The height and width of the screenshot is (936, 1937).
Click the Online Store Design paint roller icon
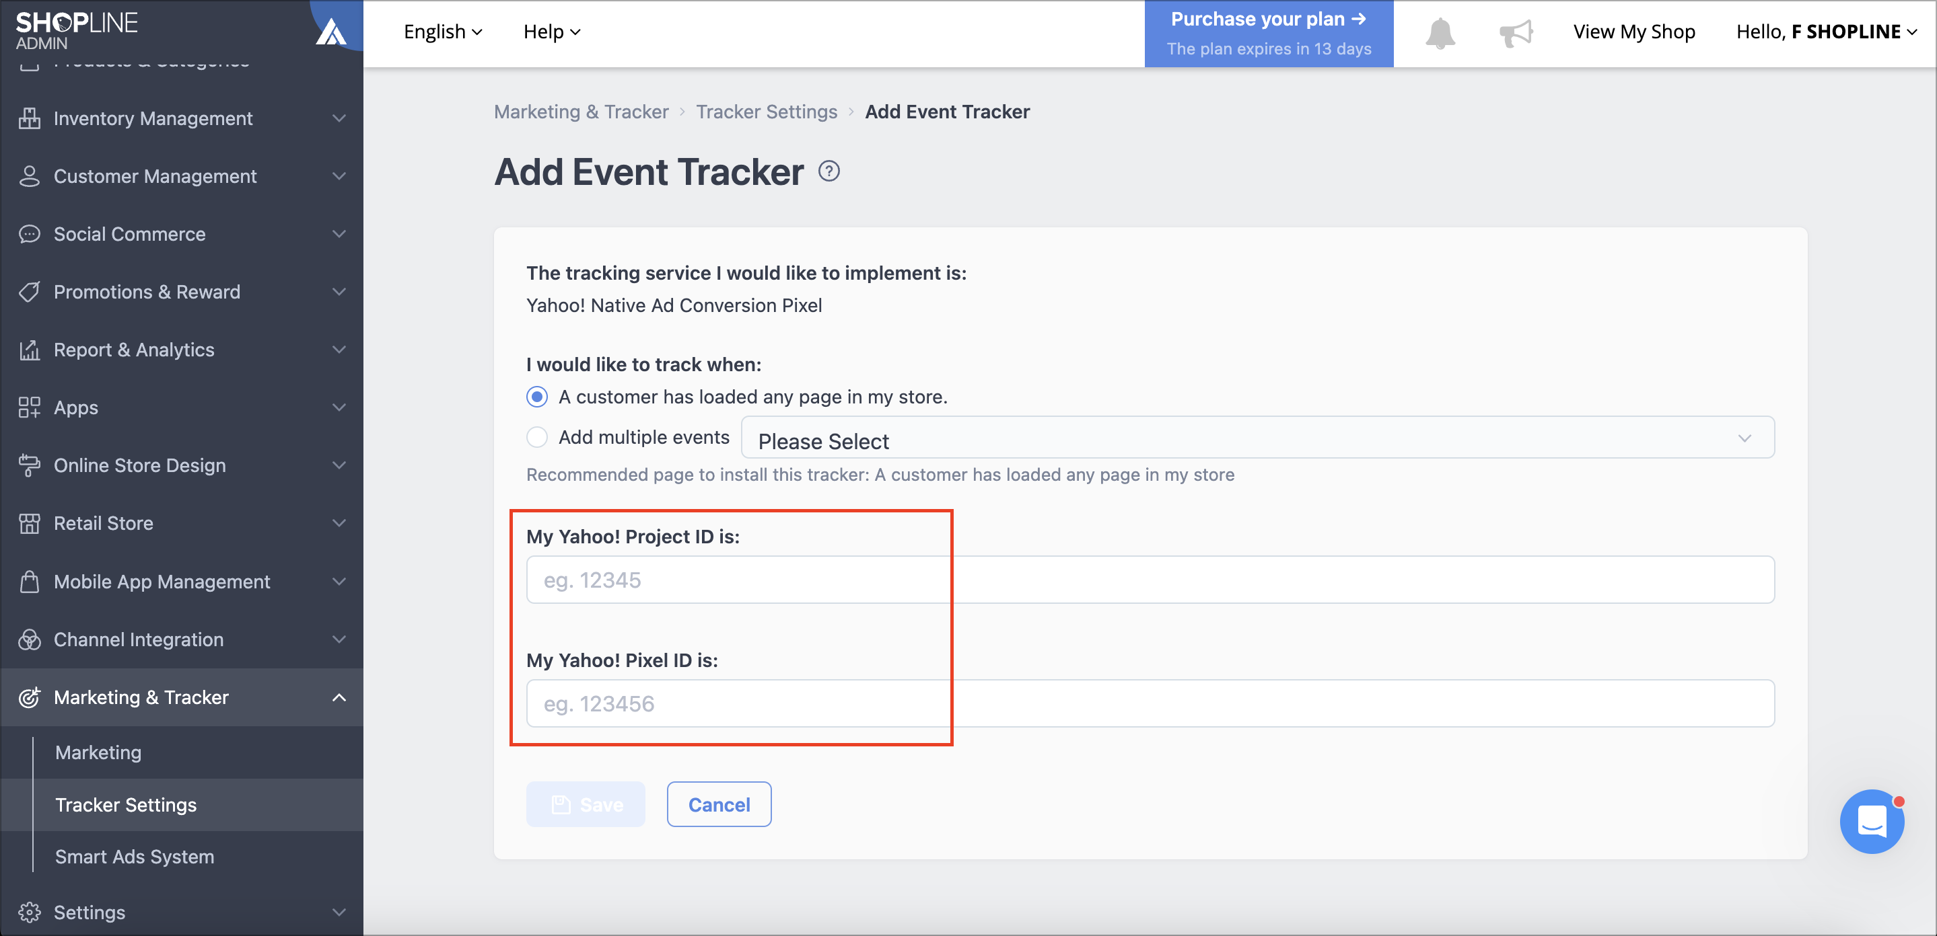(30, 465)
